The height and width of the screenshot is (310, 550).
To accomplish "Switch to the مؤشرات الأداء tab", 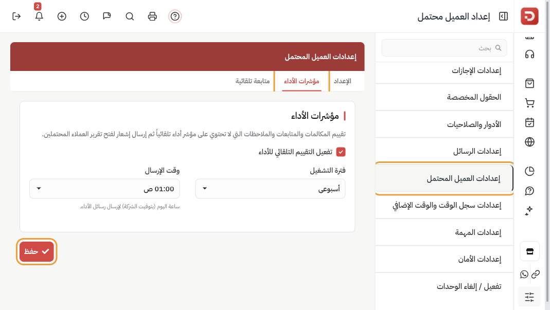I will [x=301, y=81].
